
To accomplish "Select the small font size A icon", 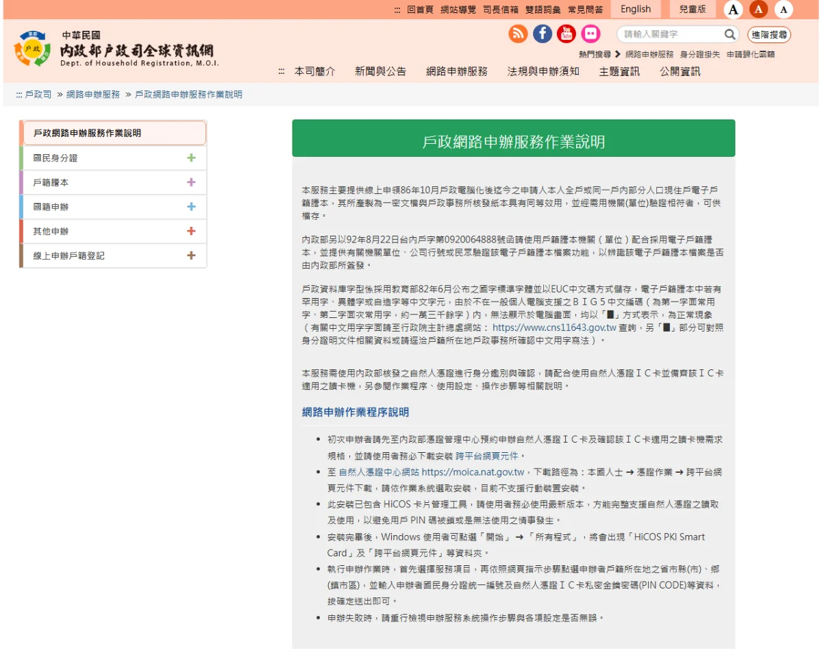I will (784, 9).
